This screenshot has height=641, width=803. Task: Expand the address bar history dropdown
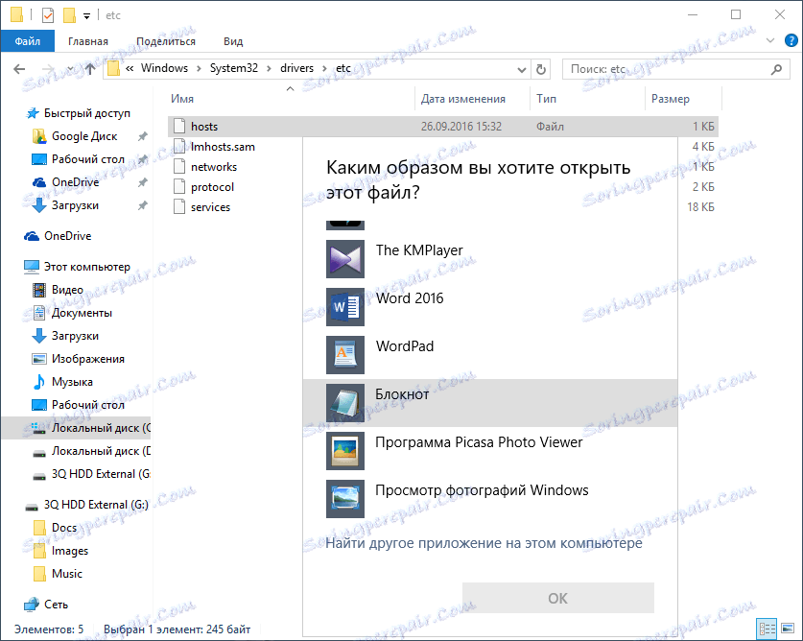(x=521, y=69)
